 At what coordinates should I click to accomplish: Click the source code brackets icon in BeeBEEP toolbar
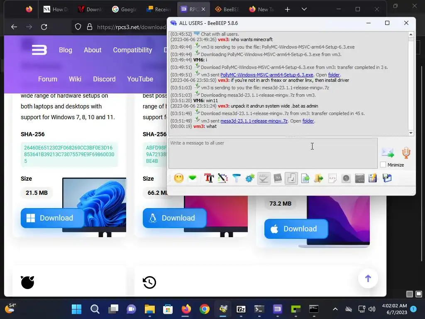(x=332, y=178)
